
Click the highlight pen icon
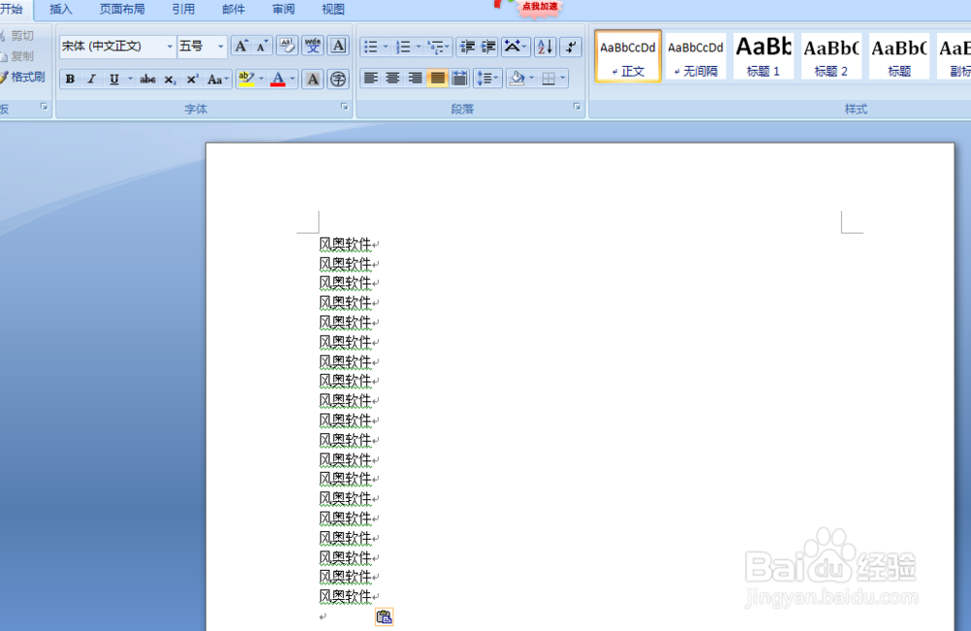coord(247,79)
